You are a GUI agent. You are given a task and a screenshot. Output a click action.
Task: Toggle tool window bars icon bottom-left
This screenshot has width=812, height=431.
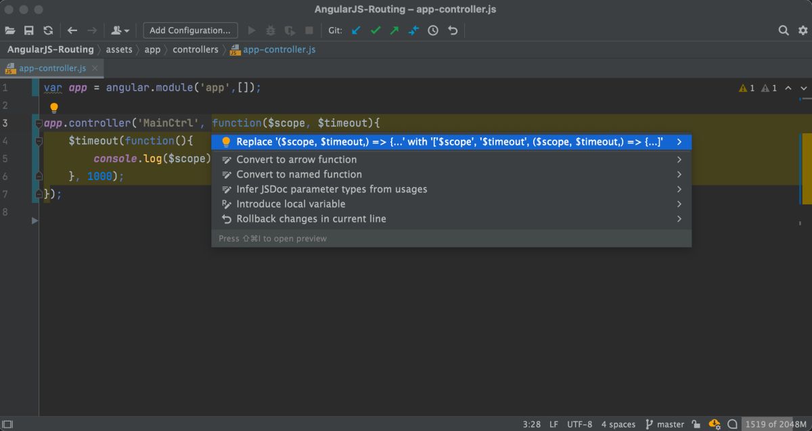click(x=7, y=424)
